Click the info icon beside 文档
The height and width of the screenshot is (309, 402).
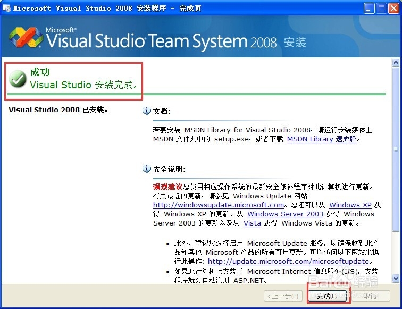click(x=146, y=111)
